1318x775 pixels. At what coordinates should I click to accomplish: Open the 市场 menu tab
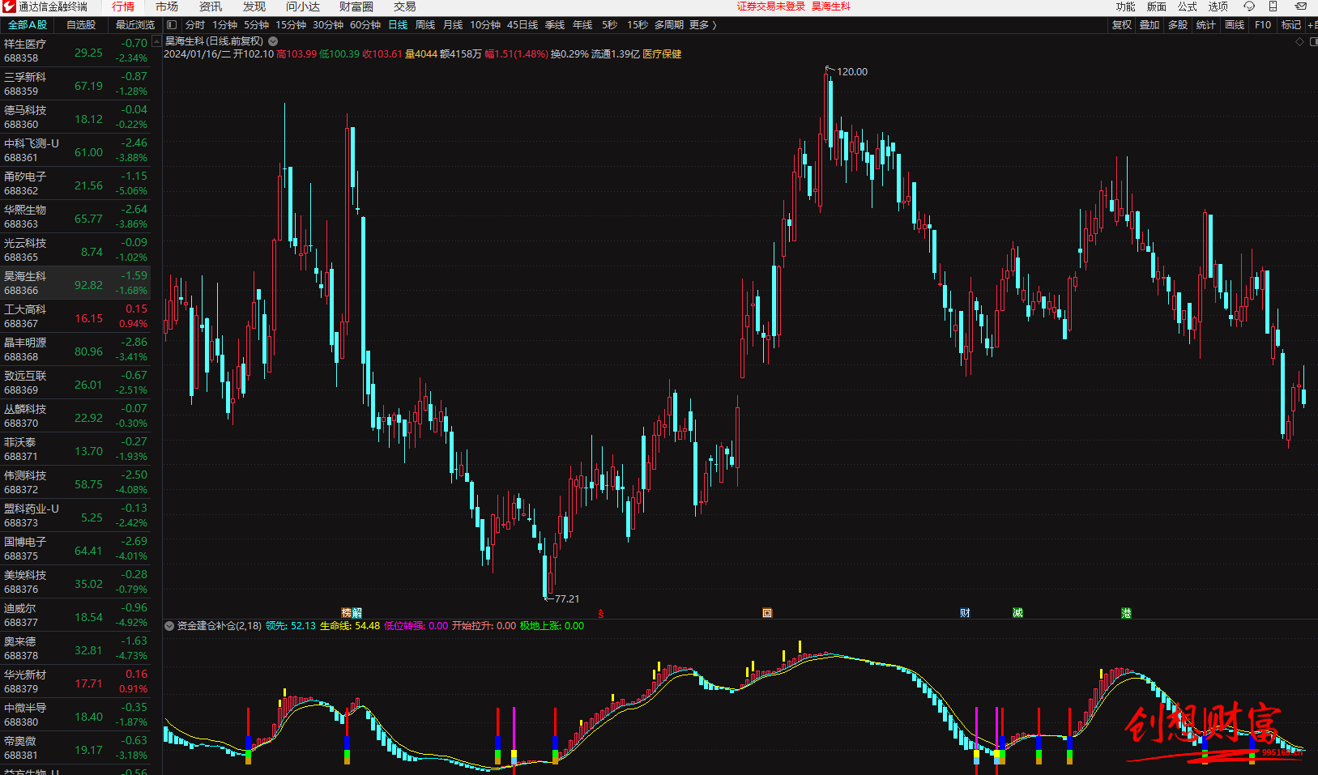click(167, 6)
